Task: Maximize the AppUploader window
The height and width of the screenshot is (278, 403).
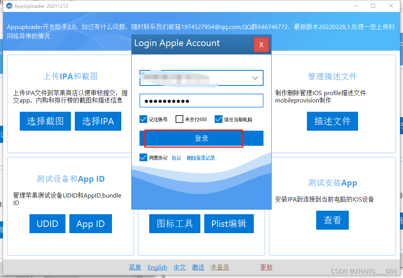Action: tap(373, 6)
